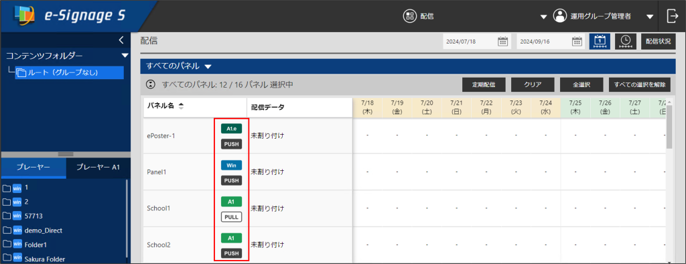The height and width of the screenshot is (264, 686).
Task: Collapse the left sidebar with chevron
Action: point(122,40)
